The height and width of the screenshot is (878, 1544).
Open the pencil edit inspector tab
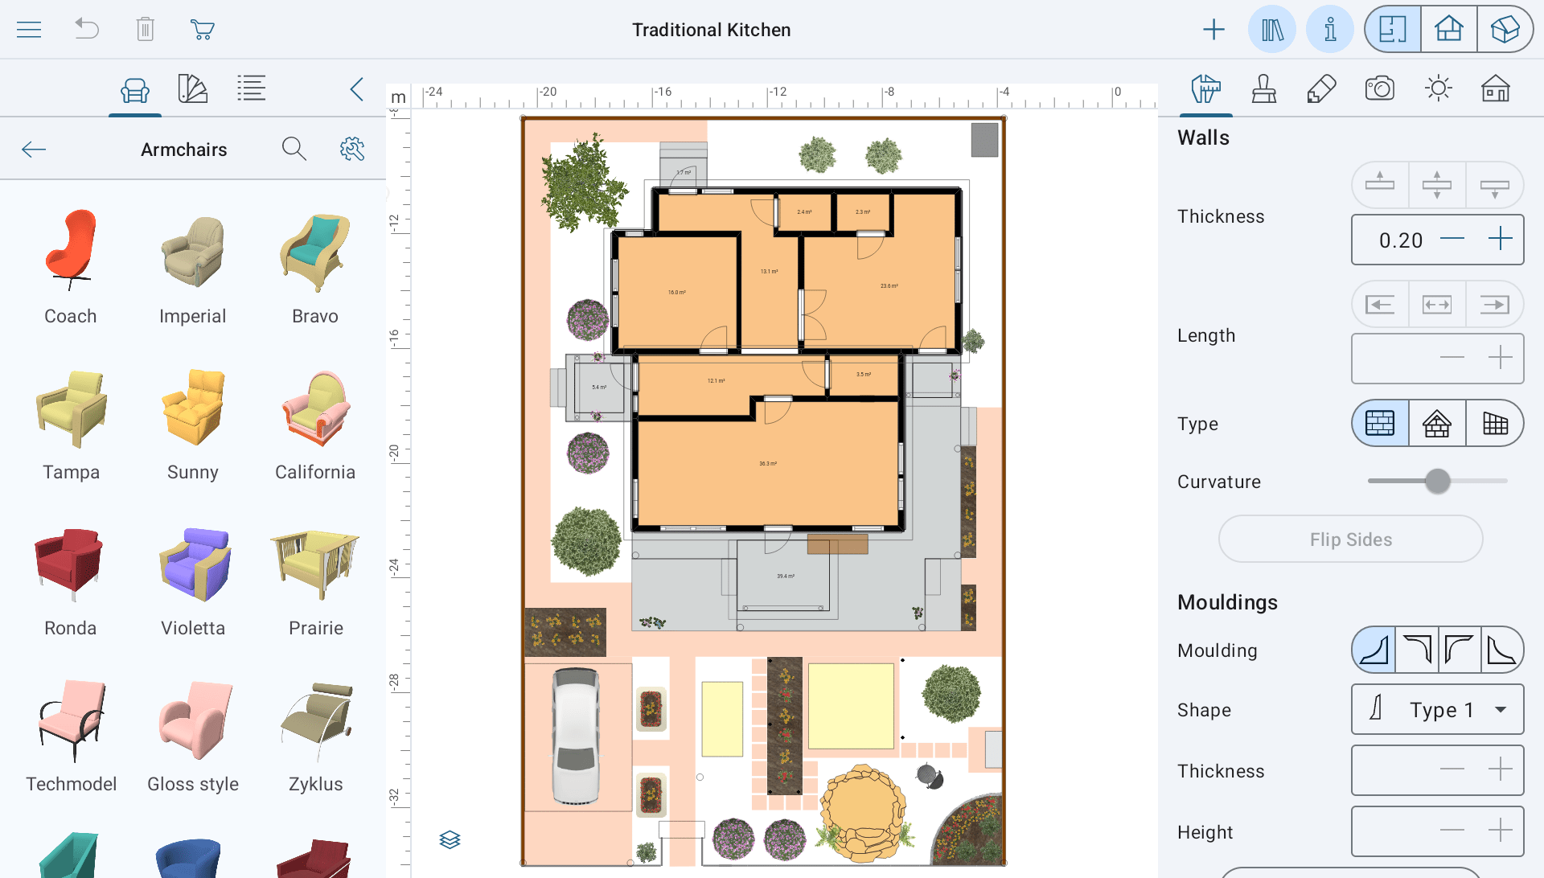coord(1322,88)
